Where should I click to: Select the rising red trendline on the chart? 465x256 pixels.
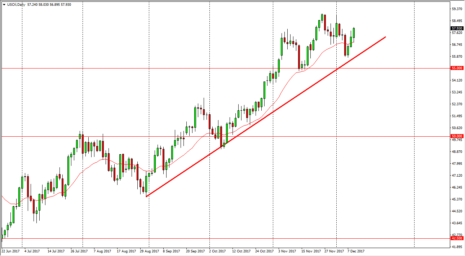(266, 116)
